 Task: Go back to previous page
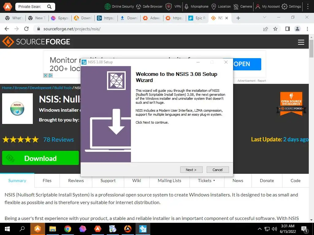click(7, 29)
